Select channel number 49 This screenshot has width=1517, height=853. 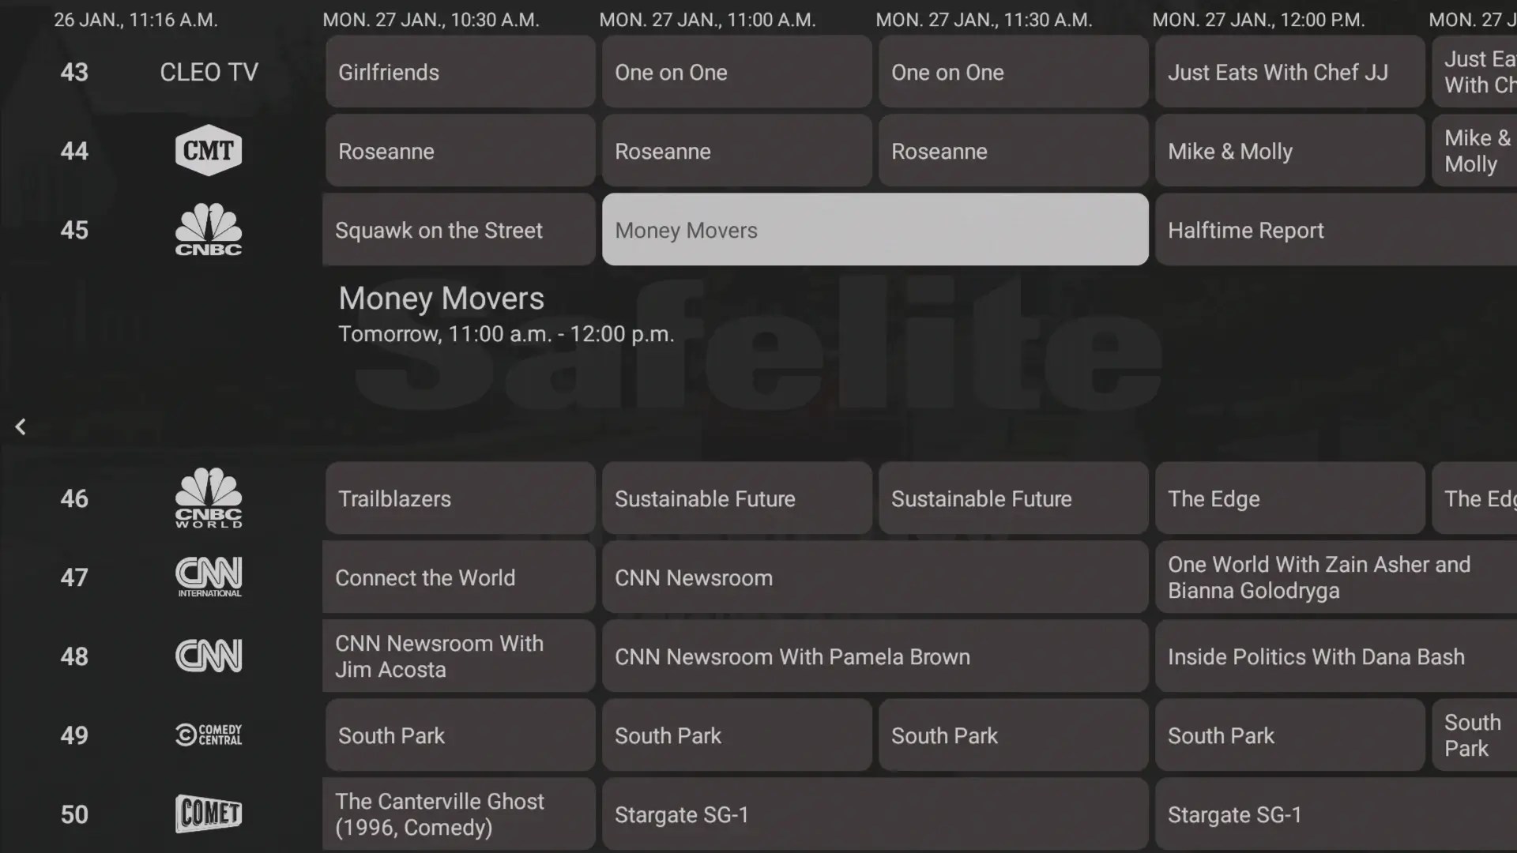(x=74, y=735)
